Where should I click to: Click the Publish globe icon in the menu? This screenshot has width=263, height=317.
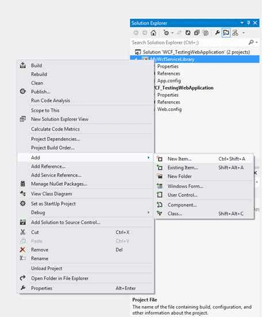(x=23, y=91)
